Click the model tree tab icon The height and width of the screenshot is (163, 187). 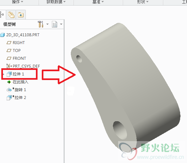point(2,14)
